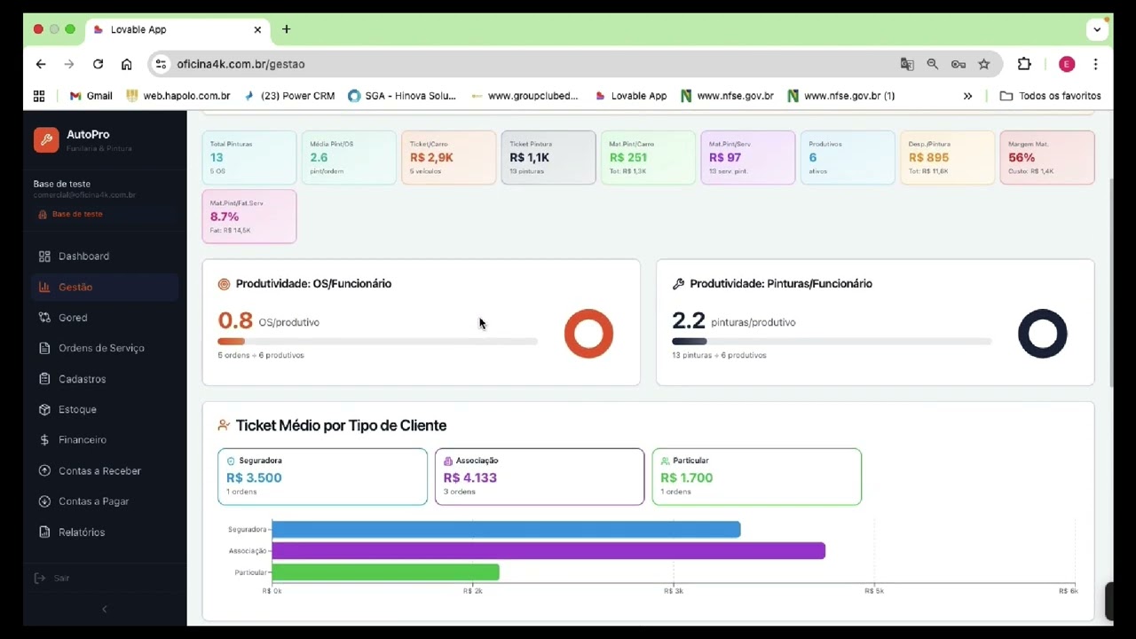Reload the page
The height and width of the screenshot is (639, 1136).
[98, 64]
